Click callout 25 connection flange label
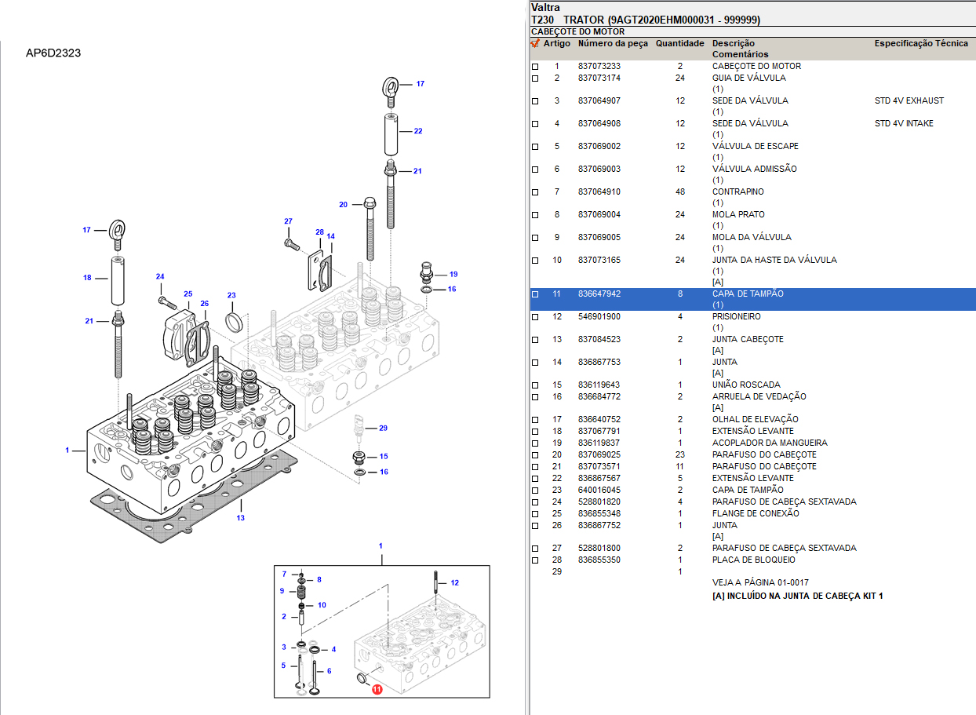The height and width of the screenshot is (715, 976). 188,294
